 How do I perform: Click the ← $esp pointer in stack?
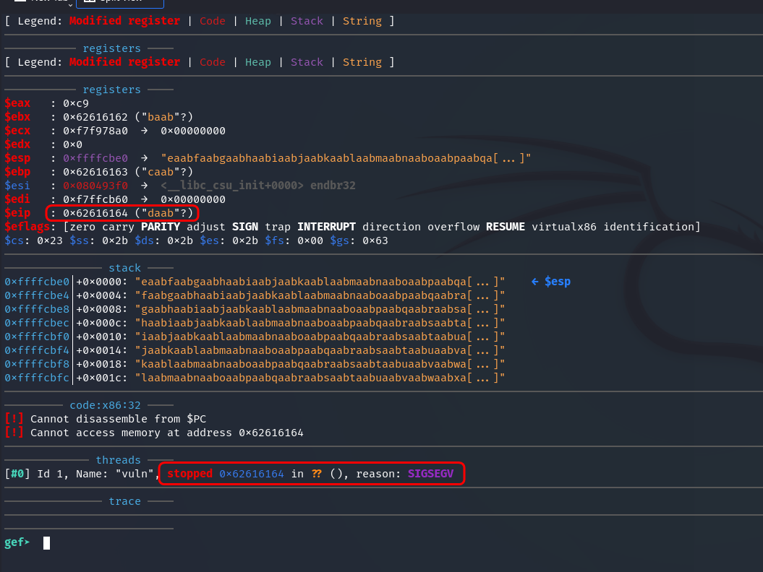[x=550, y=281]
